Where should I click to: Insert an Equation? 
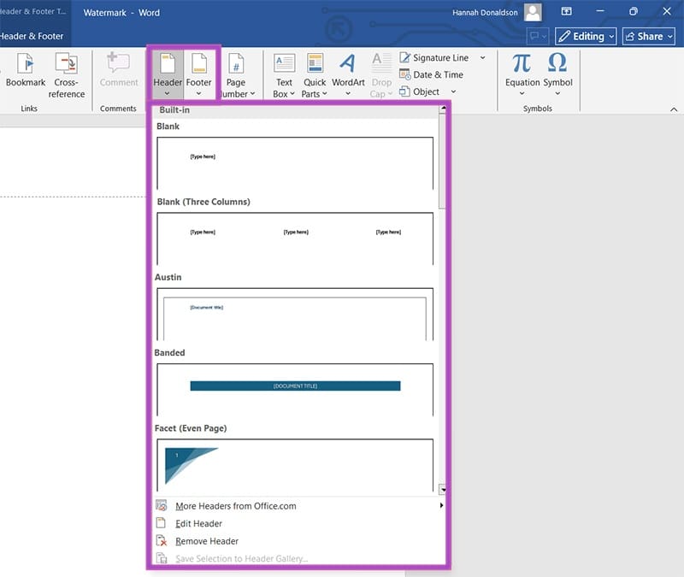(x=522, y=73)
